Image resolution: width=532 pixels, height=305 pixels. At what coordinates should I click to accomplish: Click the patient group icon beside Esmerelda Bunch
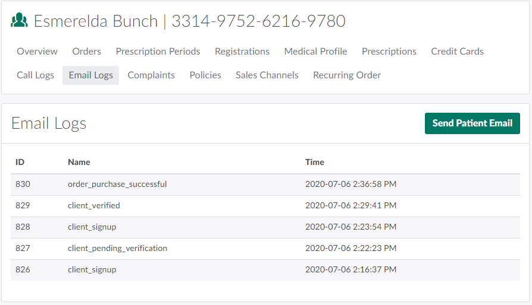[x=20, y=21]
